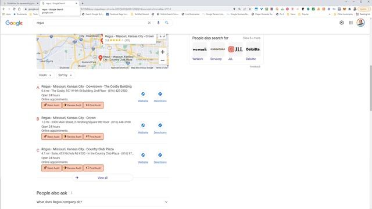Open the Popular bookmarks folder

[303, 14]
